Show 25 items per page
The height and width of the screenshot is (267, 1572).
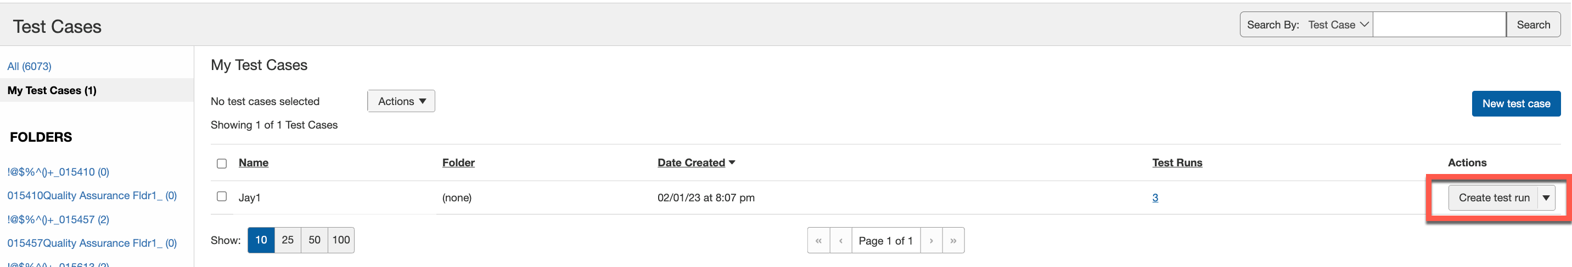(x=288, y=240)
